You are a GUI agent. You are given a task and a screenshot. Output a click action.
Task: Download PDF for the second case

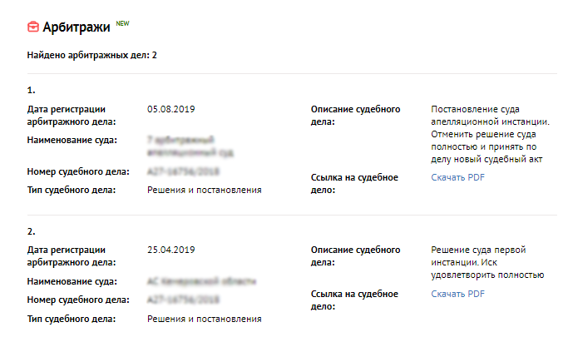coord(457,294)
